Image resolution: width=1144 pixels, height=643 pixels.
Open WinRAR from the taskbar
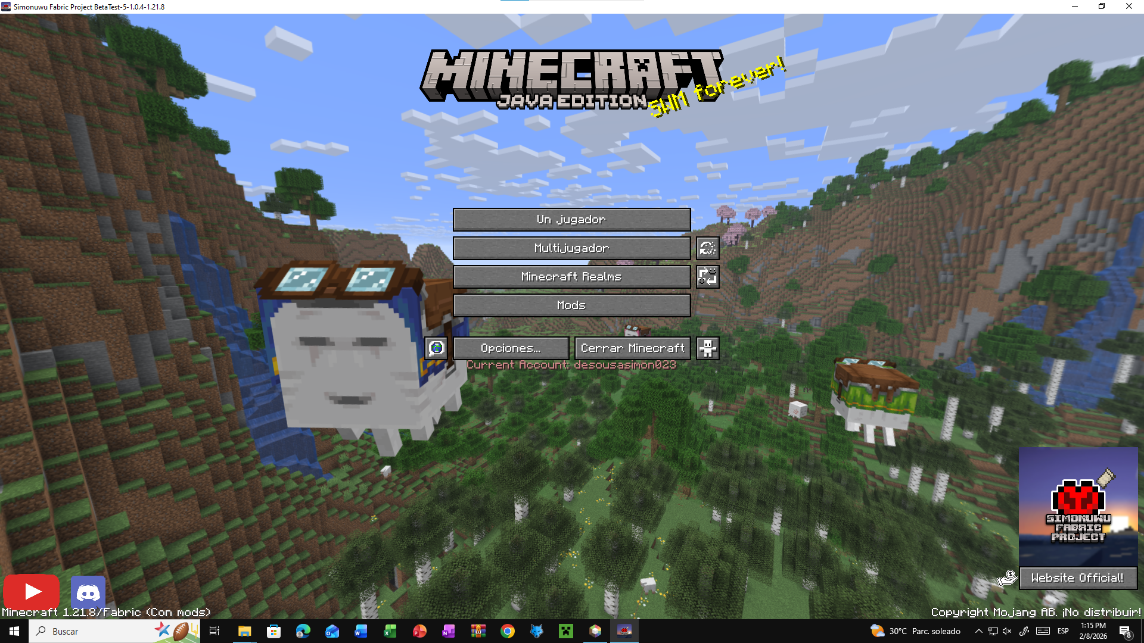coord(478,631)
